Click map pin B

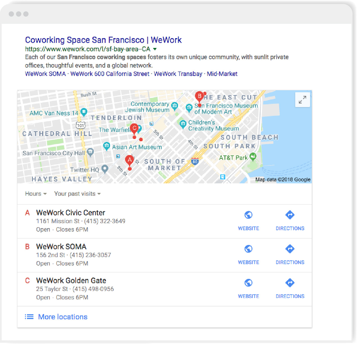click(199, 97)
